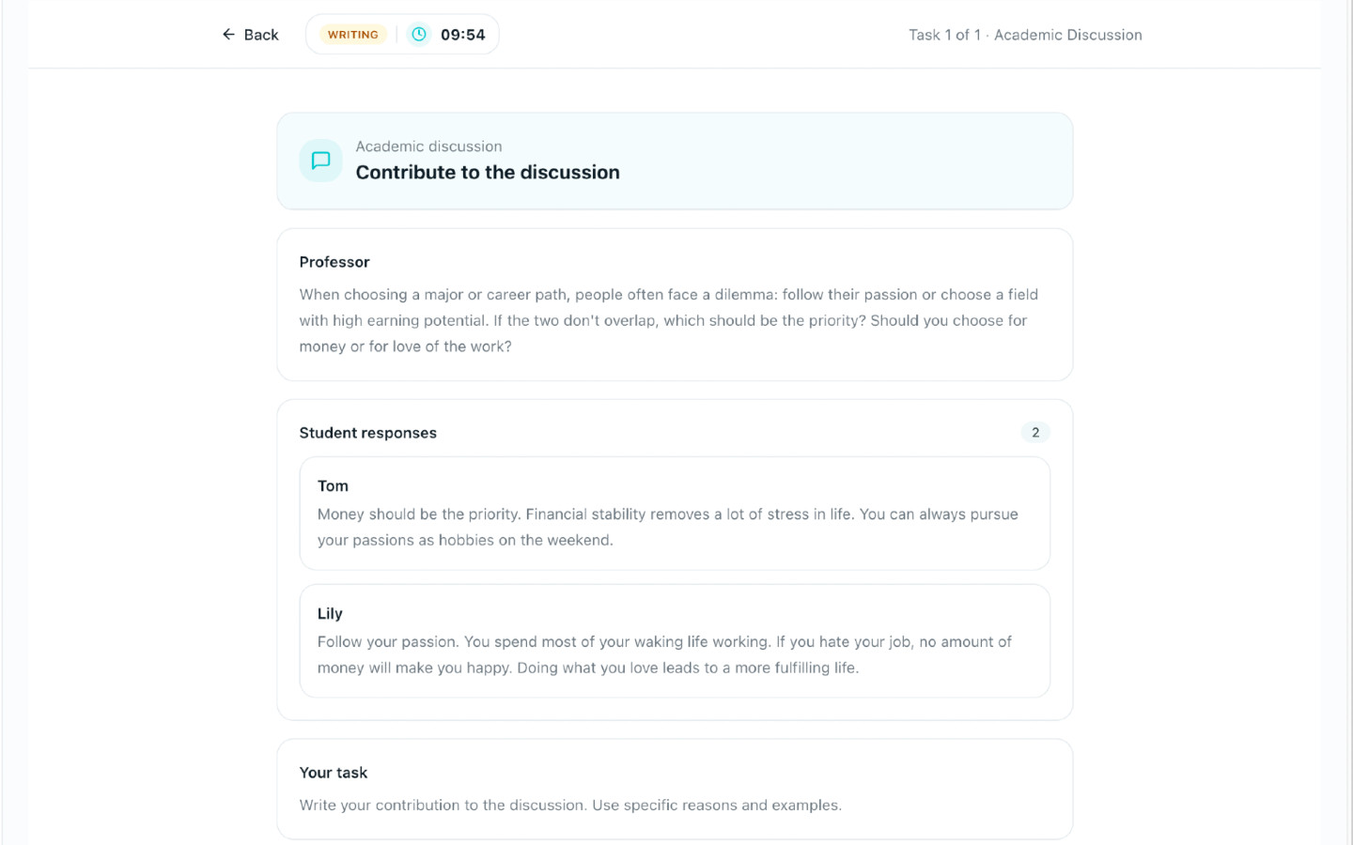Click the Professor name label
The height and width of the screenshot is (845, 1353).
pyautogui.click(x=334, y=262)
